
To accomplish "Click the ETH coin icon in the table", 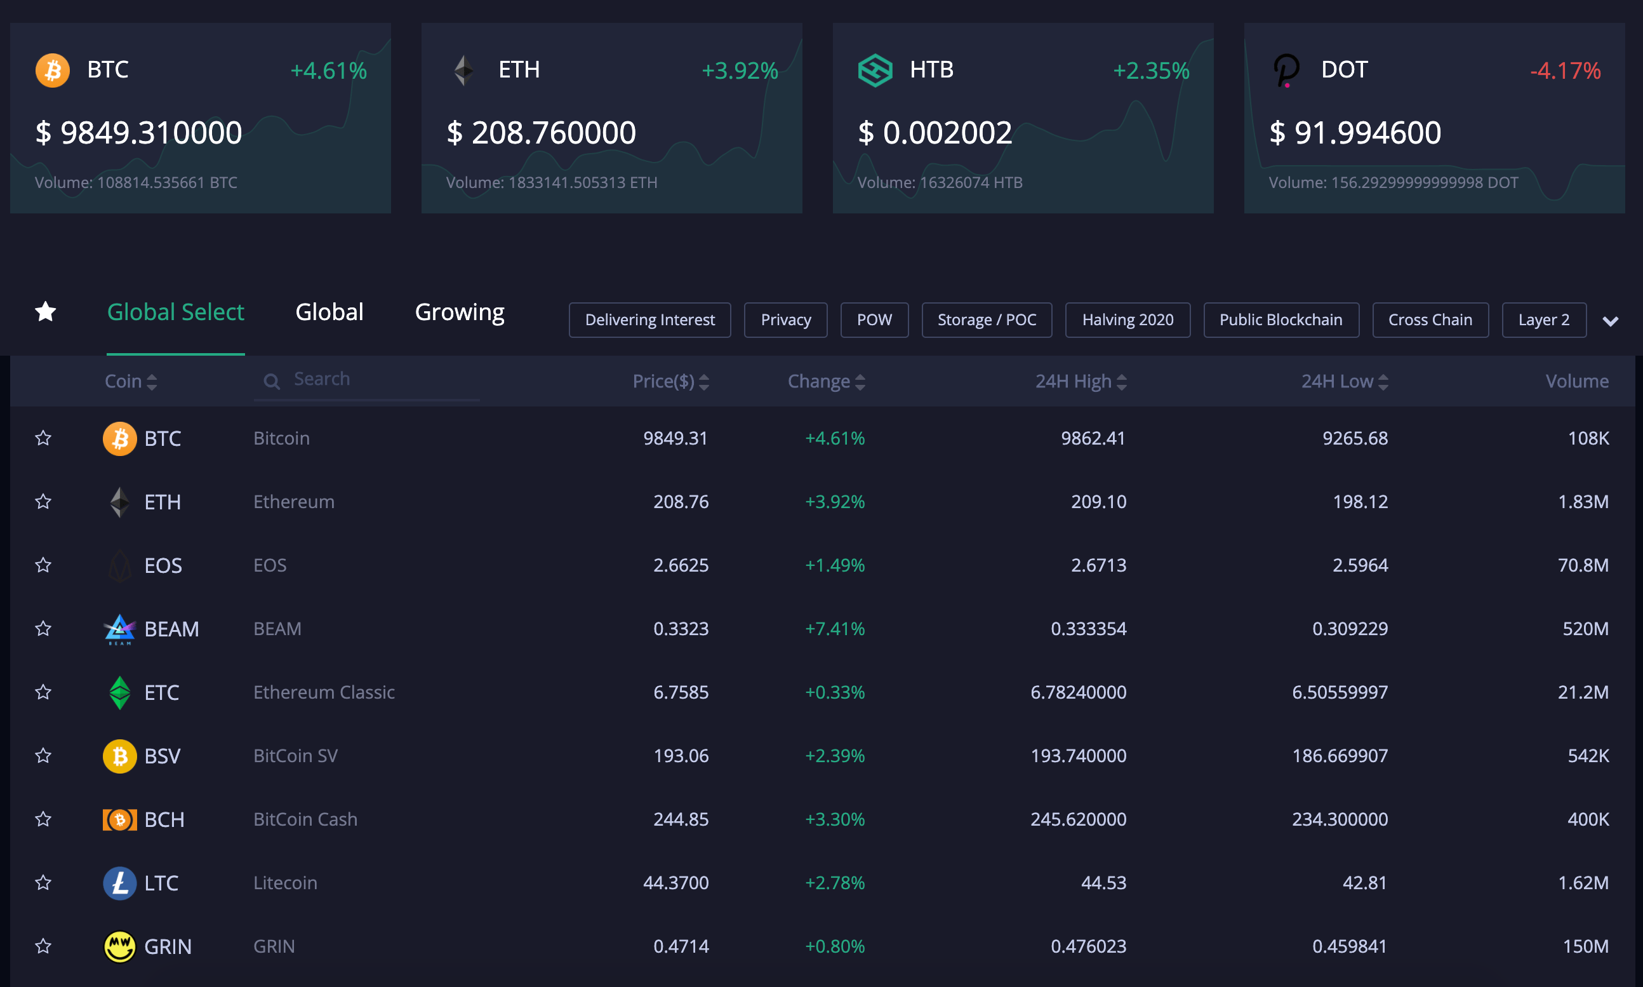I will [x=119, y=502].
